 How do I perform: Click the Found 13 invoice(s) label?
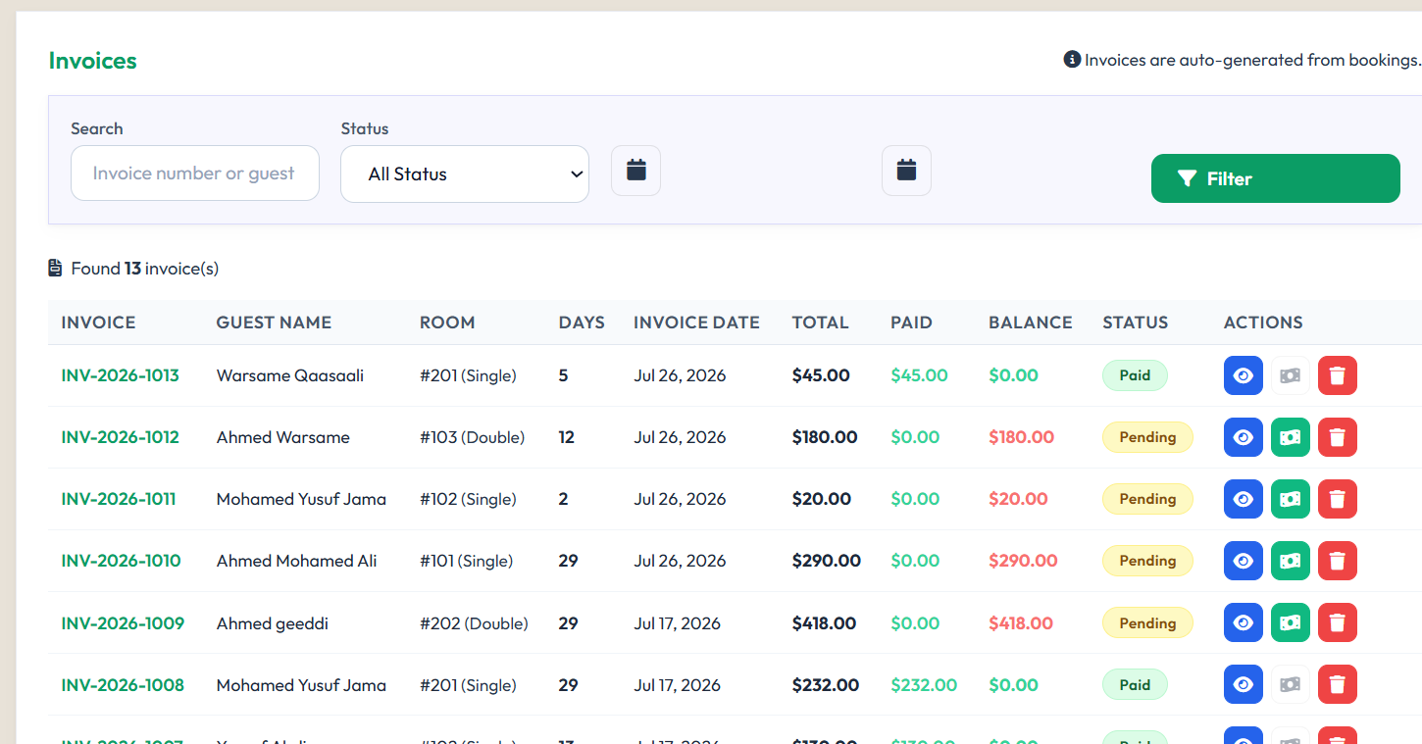(x=133, y=268)
